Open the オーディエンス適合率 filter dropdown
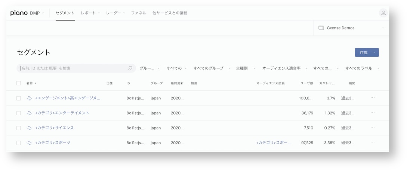The height and width of the screenshot is (170, 407). pyautogui.click(x=285, y=68)
